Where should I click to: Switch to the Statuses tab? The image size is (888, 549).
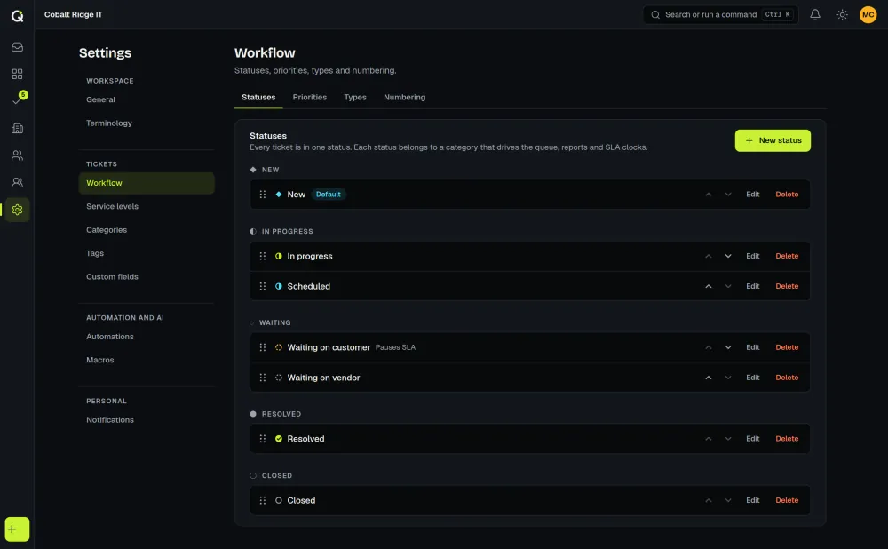point(258,98)
